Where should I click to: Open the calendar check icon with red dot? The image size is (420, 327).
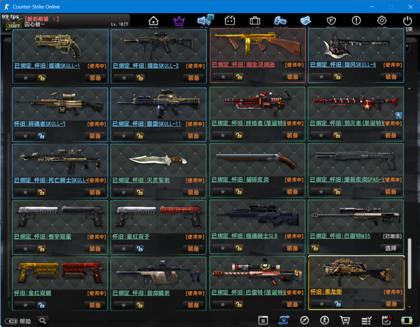[x=386, y=320]
